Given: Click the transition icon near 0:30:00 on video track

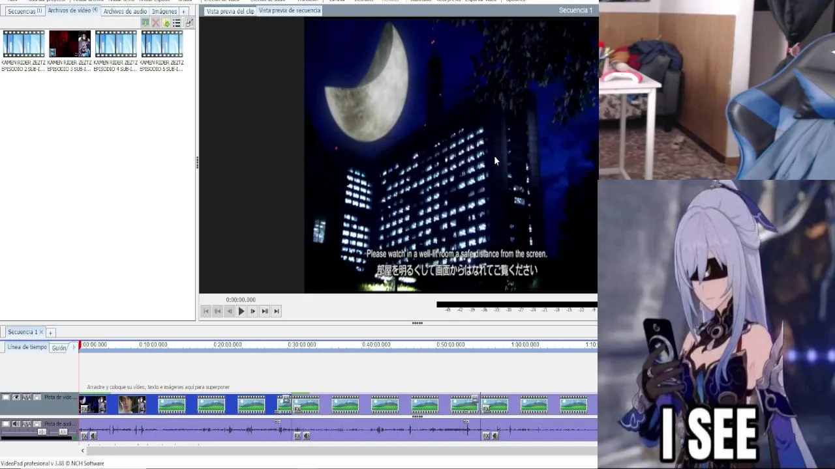Looking at the screenshot, I should tap(286, 400).
